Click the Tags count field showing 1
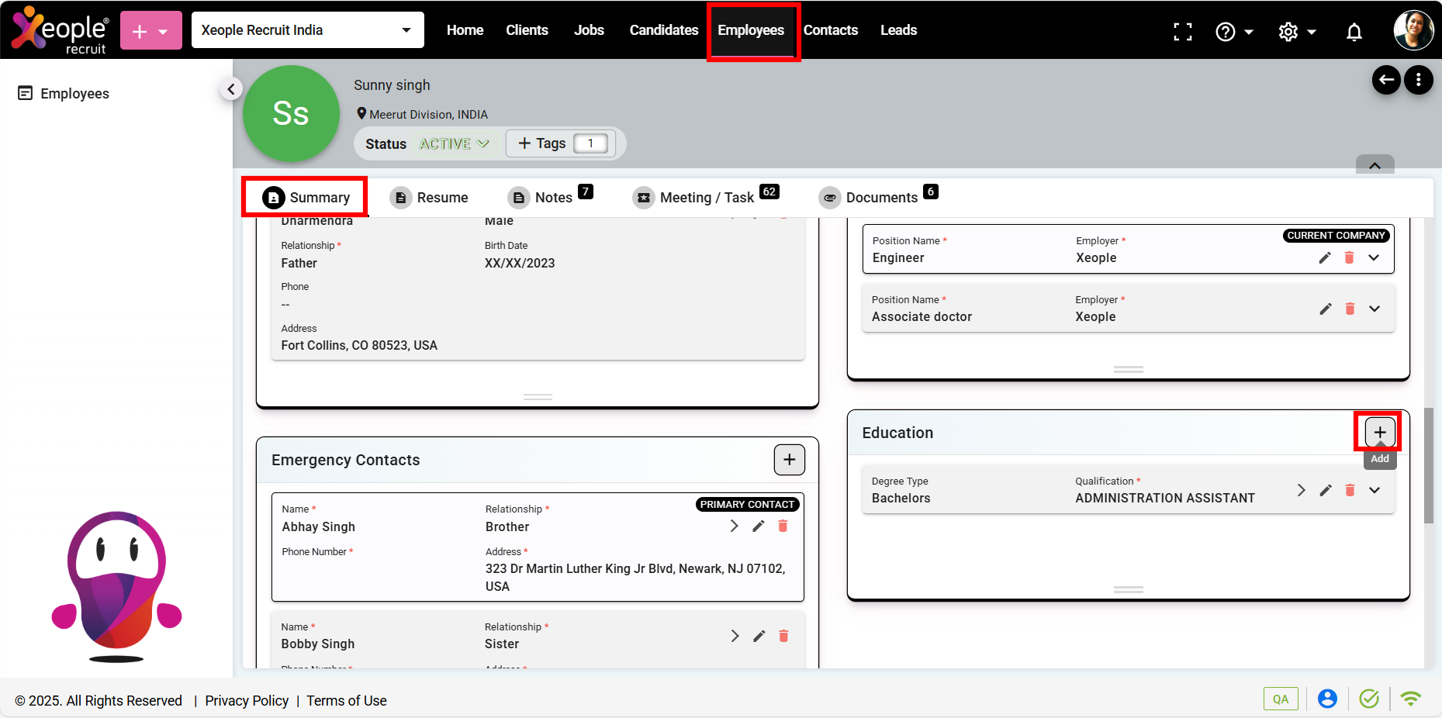The width and height of the screenshot is (1442, 718). tap(590, 143)
